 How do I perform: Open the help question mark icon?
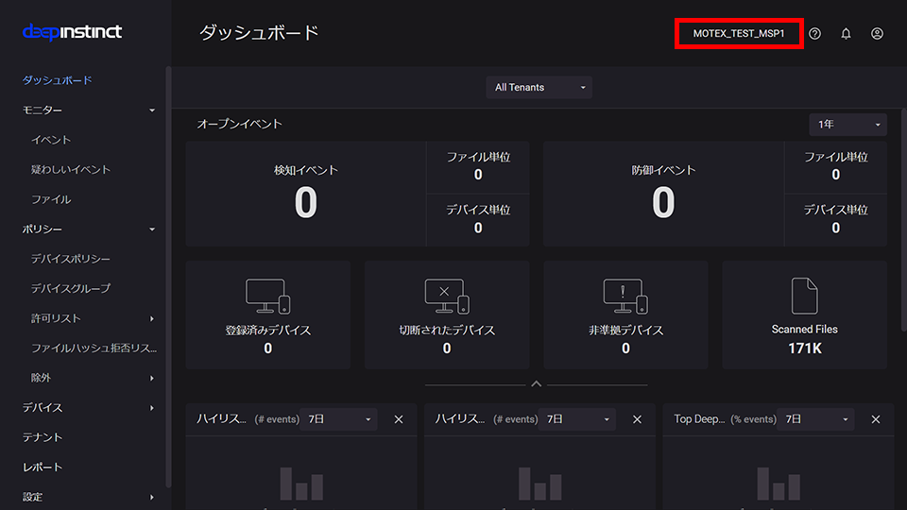point(815,34)
